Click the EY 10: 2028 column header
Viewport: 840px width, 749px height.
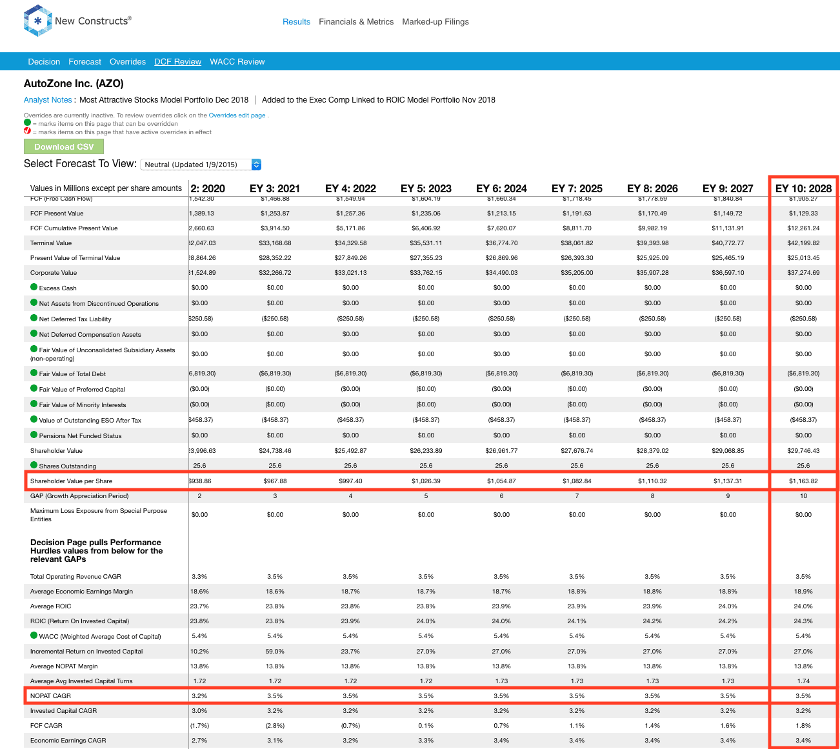803,188
